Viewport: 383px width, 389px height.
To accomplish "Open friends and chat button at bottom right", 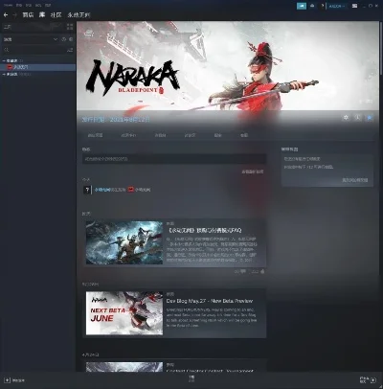I will click(368, 380).
